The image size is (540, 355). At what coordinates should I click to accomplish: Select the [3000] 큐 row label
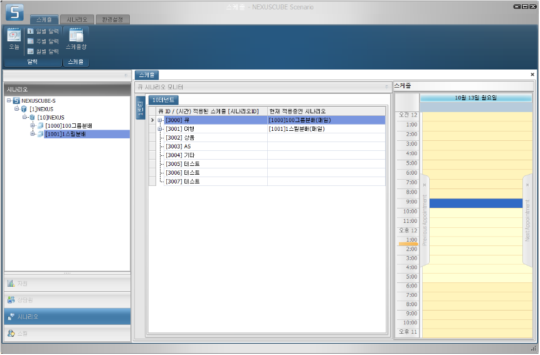click(x=177, y=120)
